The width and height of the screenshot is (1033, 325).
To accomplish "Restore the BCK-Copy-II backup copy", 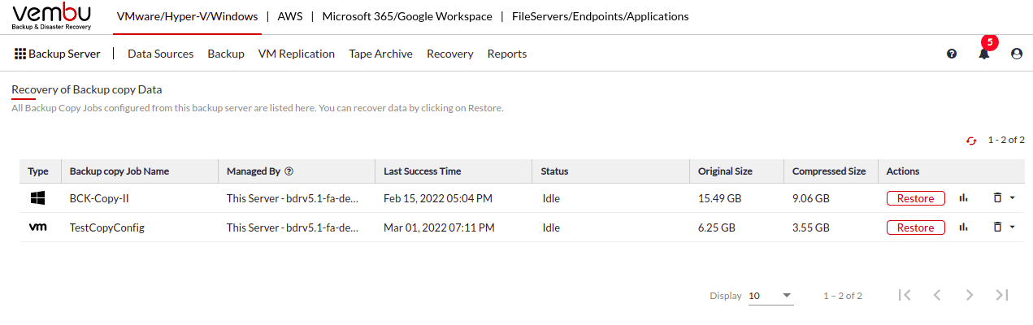I will (x=915, y=198).
